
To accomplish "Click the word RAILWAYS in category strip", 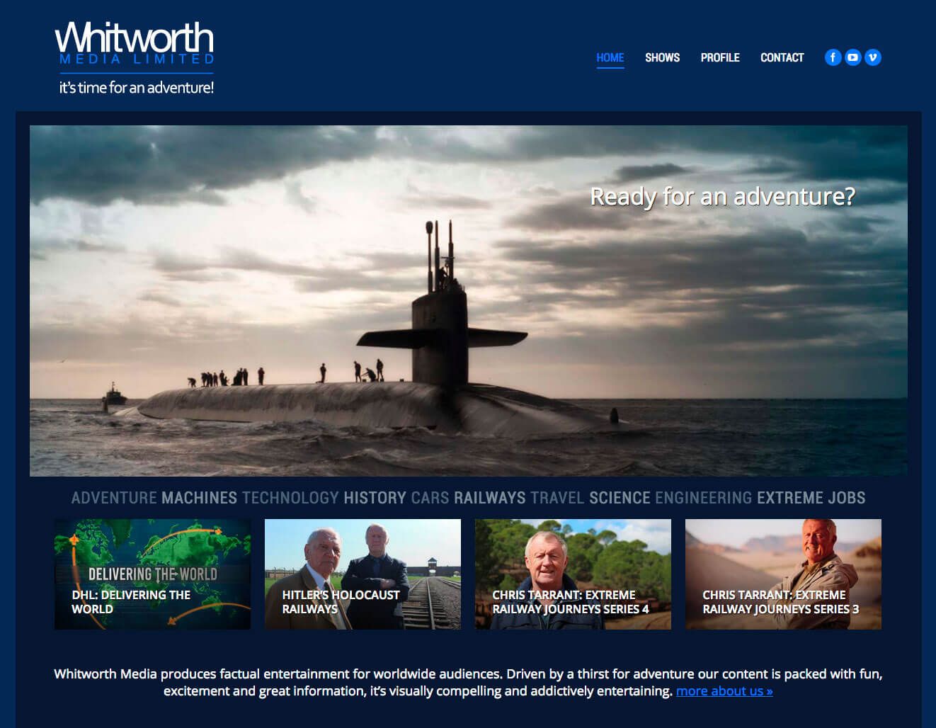I will (x=490, y=498).
